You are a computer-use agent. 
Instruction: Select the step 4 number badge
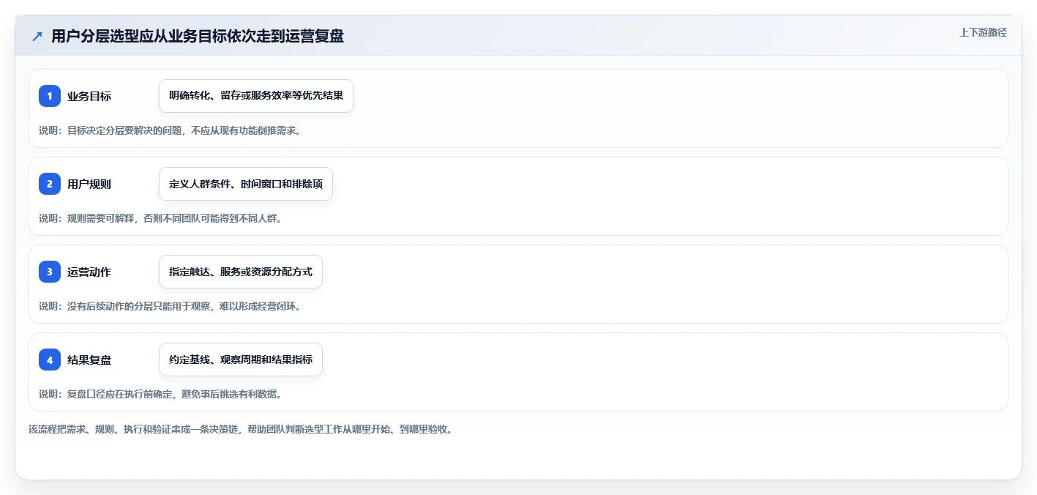point(50,360)
